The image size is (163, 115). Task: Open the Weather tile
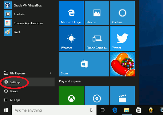click(x=71, y=38)
